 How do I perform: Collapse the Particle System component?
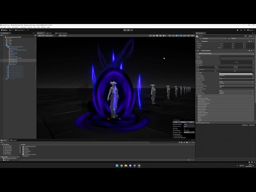(x=197, y=51)
